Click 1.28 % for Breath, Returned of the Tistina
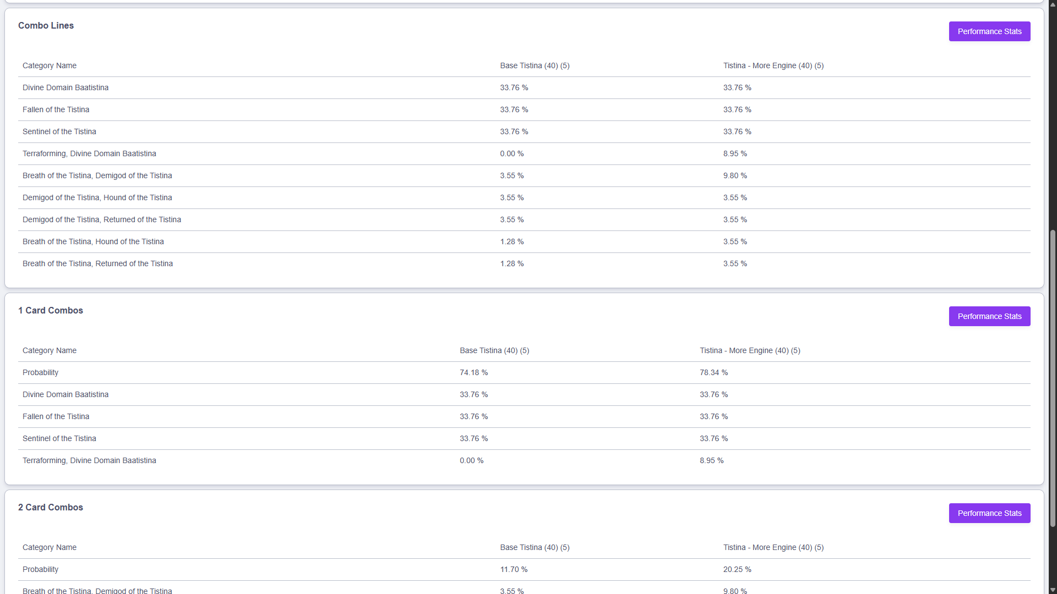 pos(512,263)
